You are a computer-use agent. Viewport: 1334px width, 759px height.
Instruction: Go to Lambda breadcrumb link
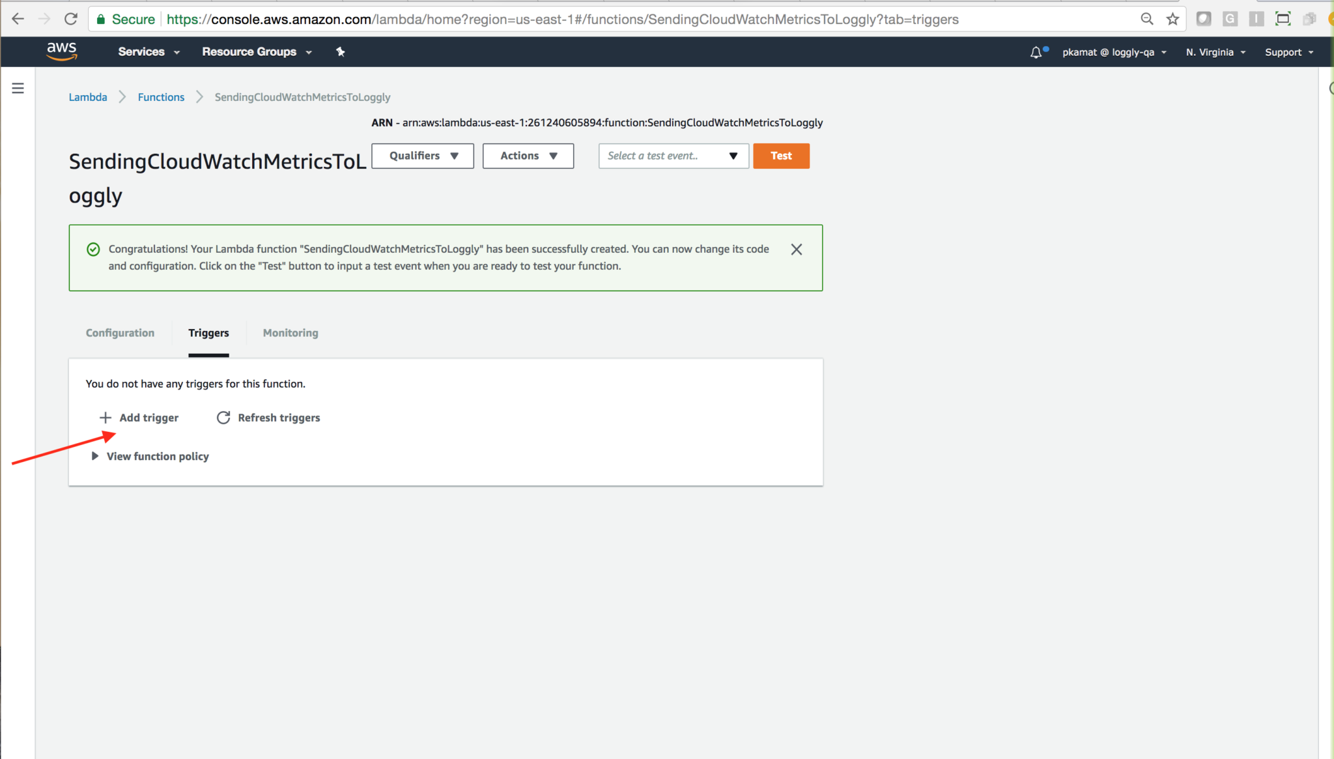click(88, 97)
